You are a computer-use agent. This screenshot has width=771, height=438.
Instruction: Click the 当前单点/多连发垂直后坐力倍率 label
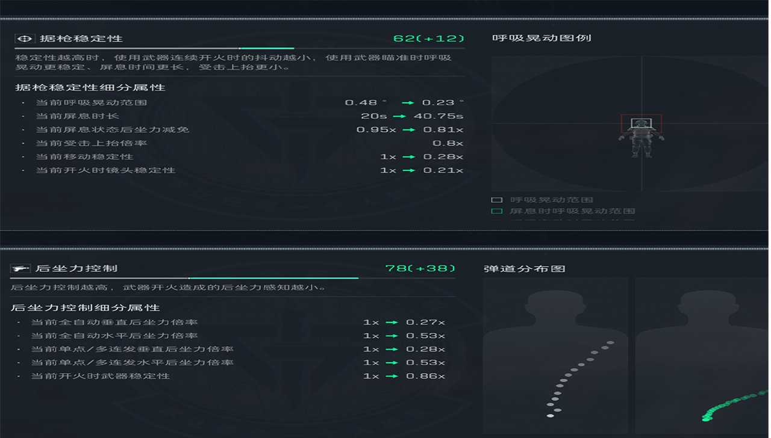pos(133,350)
